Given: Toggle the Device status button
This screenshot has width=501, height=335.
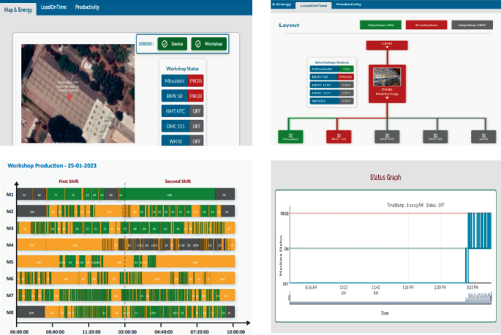Looking at the screenshot, I should [x=172, y=44].
